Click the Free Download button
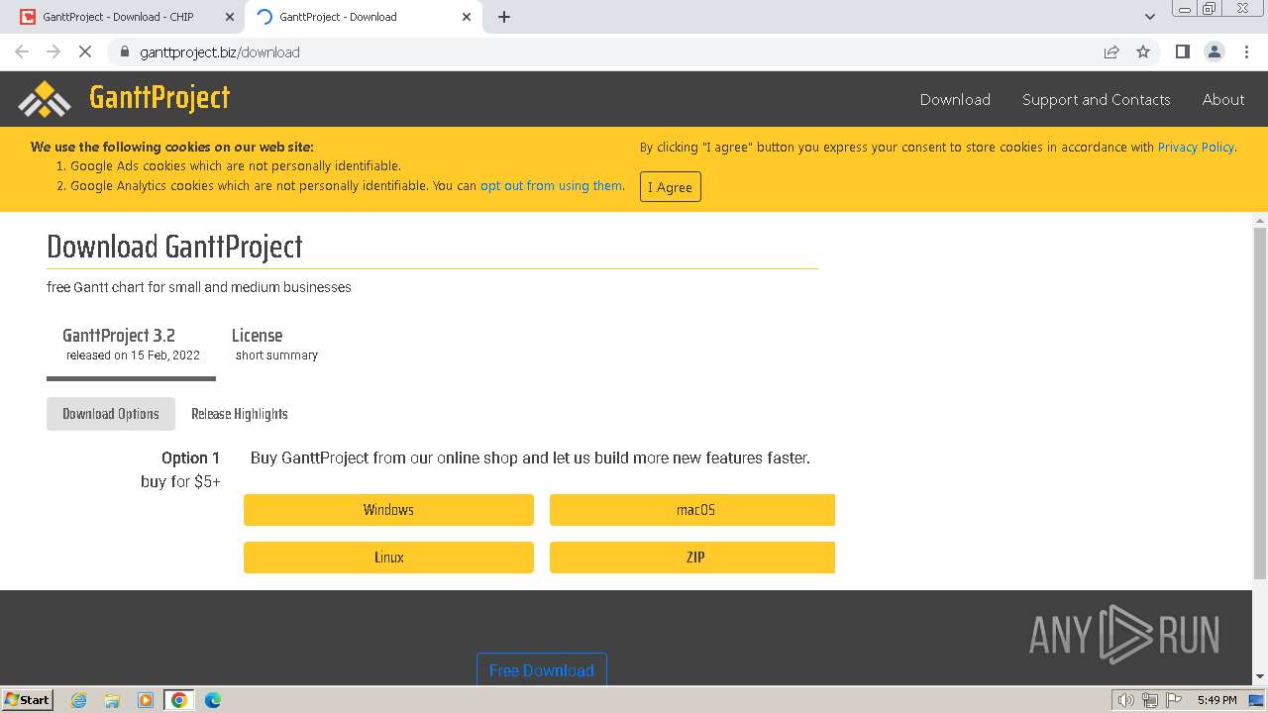 click(x=542, y=669)
